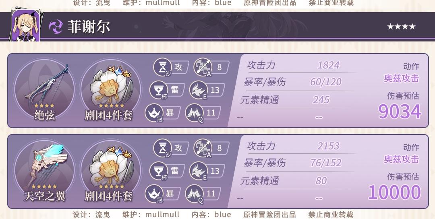Click the four-star rarity indicator in header
435x219 pixels.
402,27
